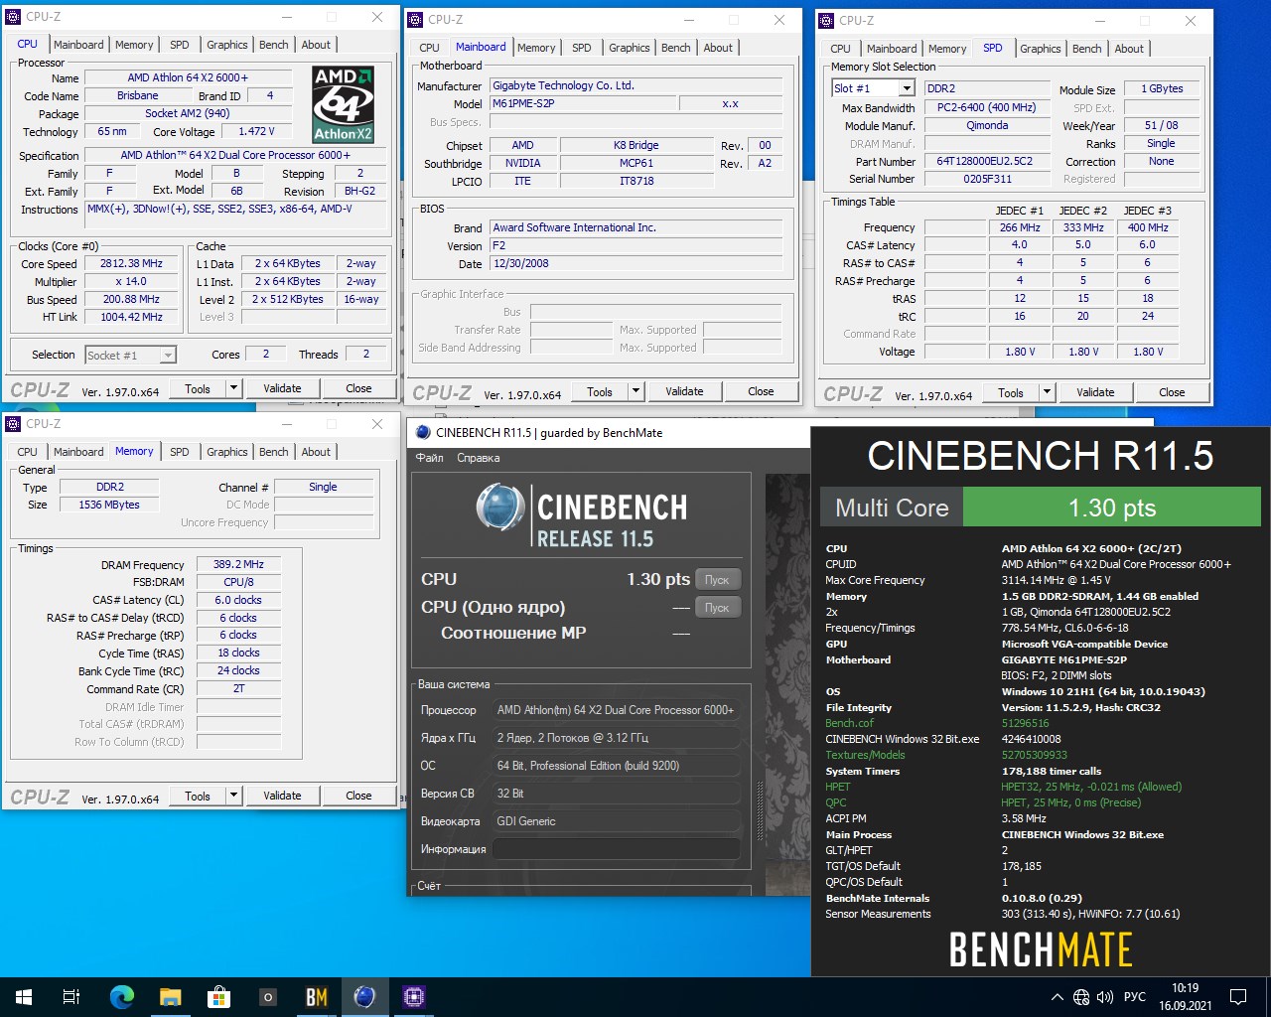Click Validate in Memory window
Viewport: 1271px width, 1017px height.
[x=282, y=796]
